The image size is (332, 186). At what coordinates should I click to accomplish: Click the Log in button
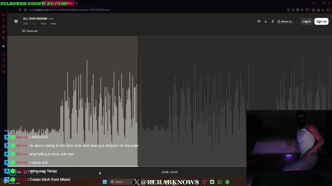click(307, 21)
